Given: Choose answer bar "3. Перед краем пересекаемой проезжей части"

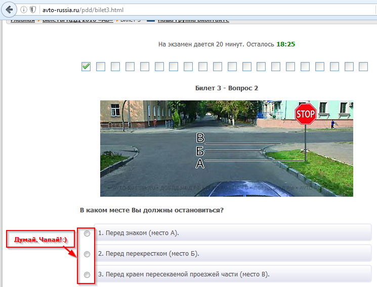Looking at the screenshot, I should [233, 274].
